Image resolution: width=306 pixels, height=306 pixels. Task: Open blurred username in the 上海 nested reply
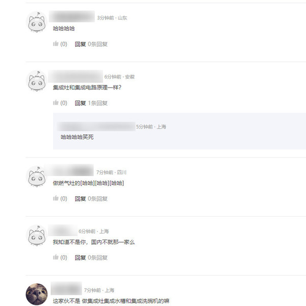point(96,126)
